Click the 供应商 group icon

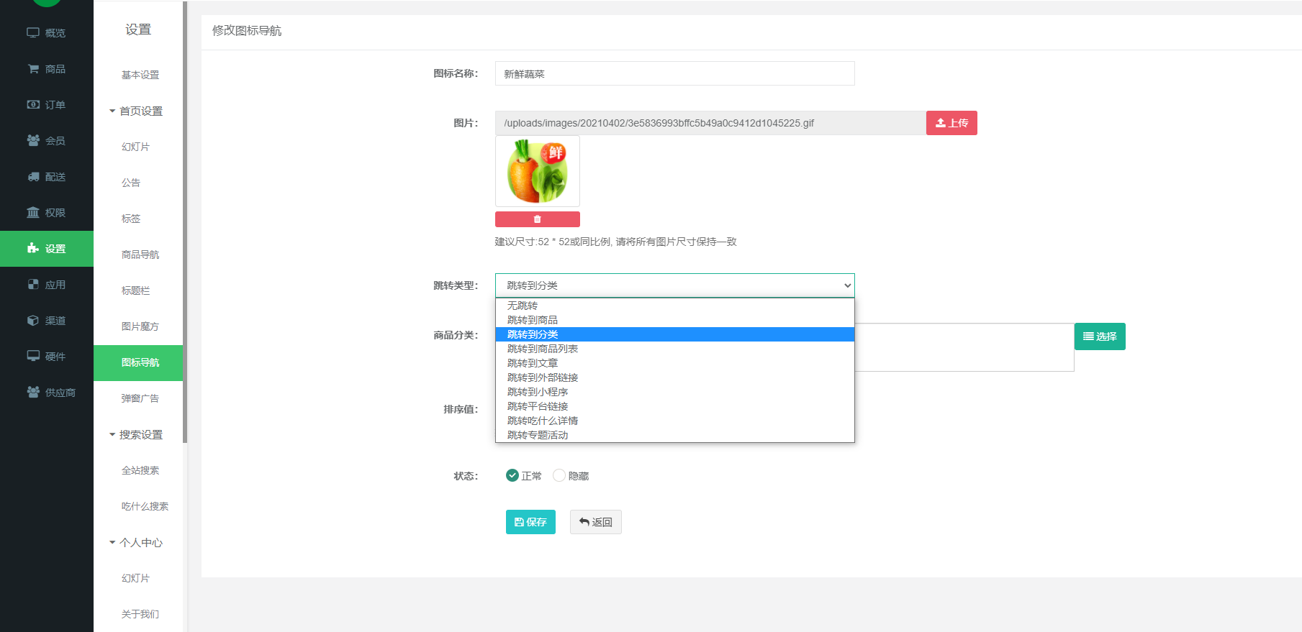click(x=33, y=392)
